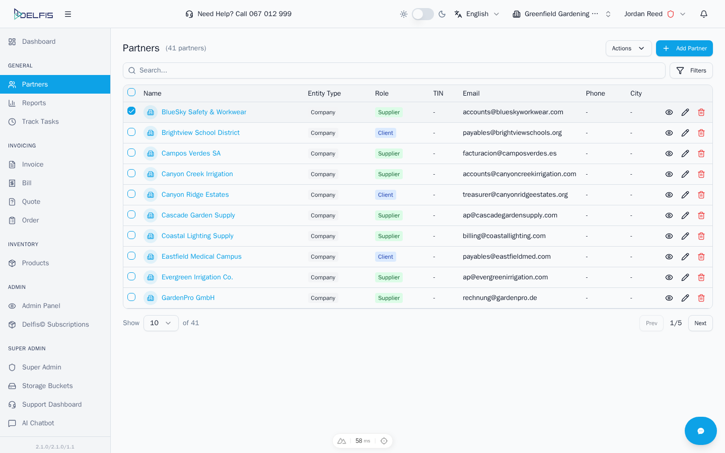Open Products from the Inventory section
The image size is (725, 453).
tap(35, 263)
